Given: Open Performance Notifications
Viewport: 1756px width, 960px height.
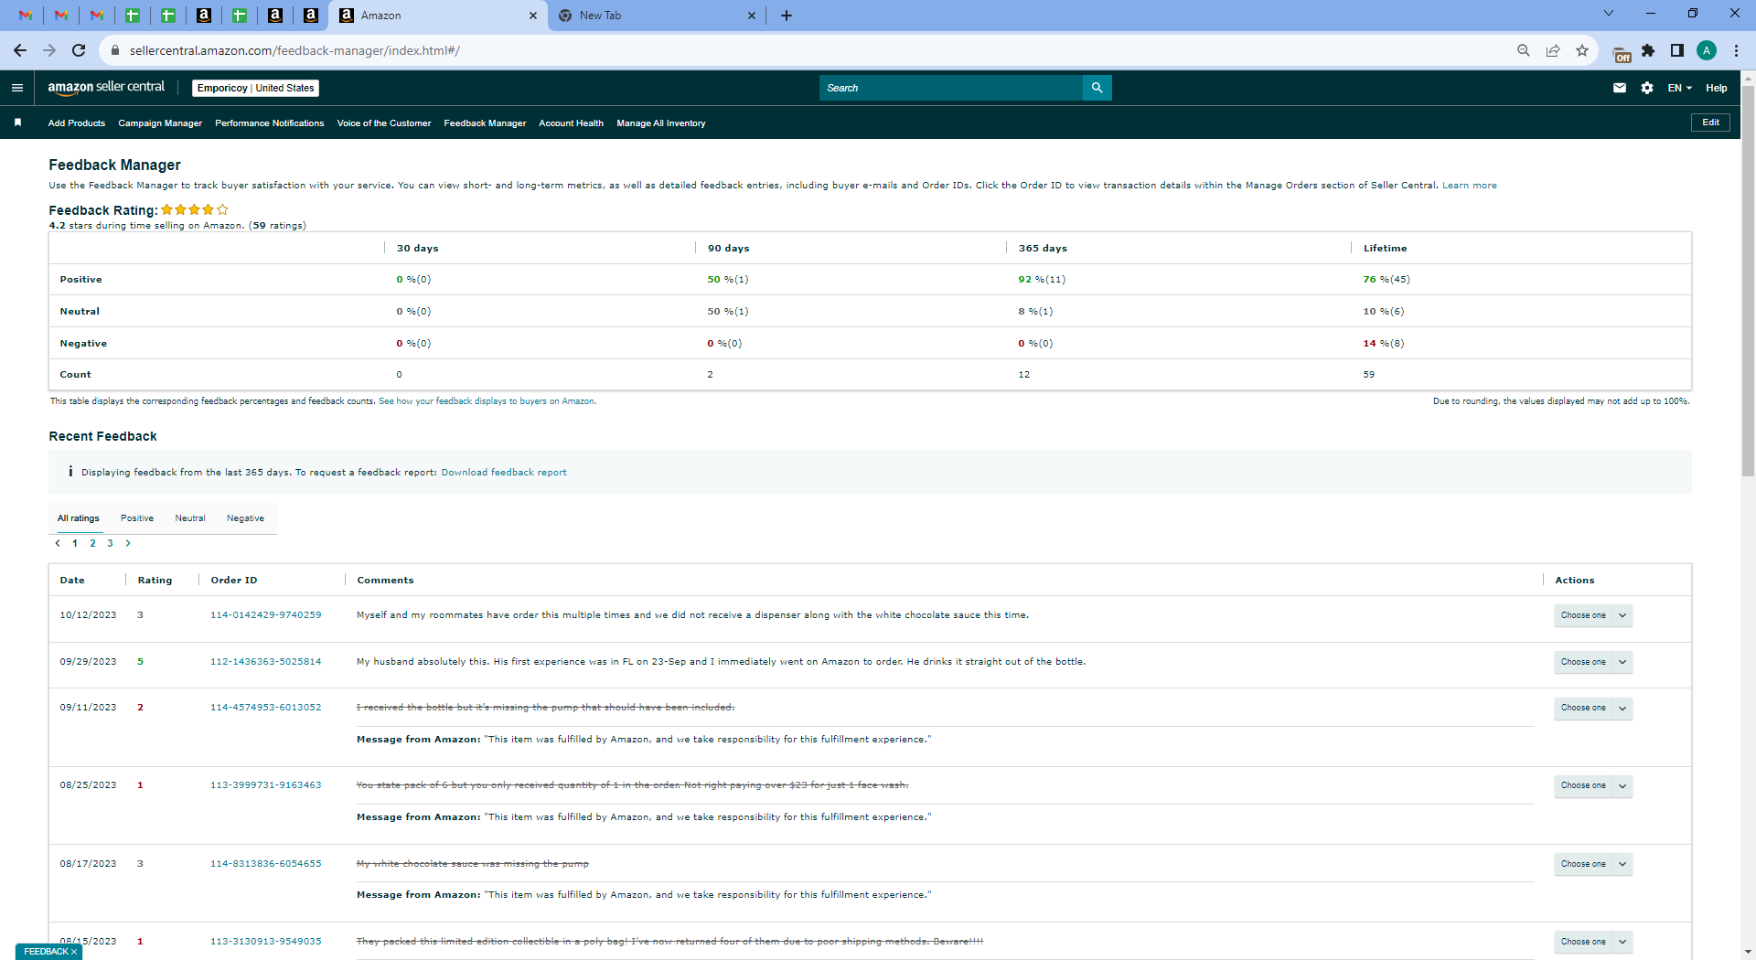Looking at the screenshot, I should click(270, 123).
